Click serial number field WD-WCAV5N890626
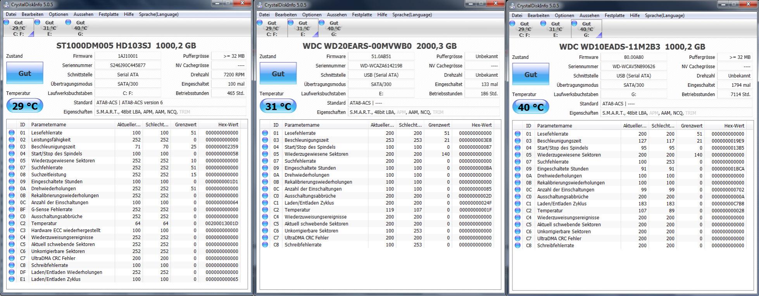 [x=634, y=66]
